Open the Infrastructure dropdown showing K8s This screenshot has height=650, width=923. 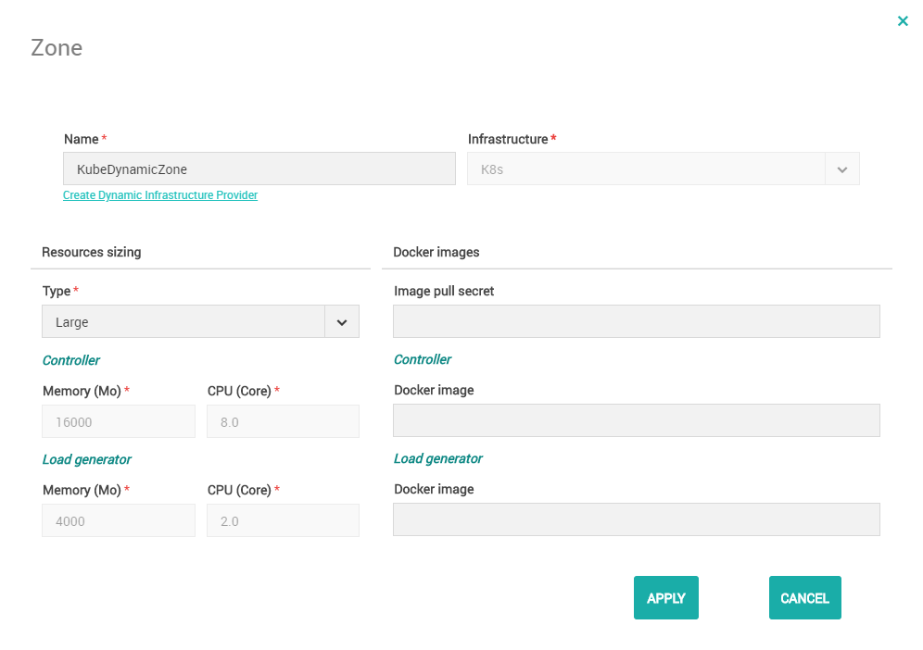[664, 169]
